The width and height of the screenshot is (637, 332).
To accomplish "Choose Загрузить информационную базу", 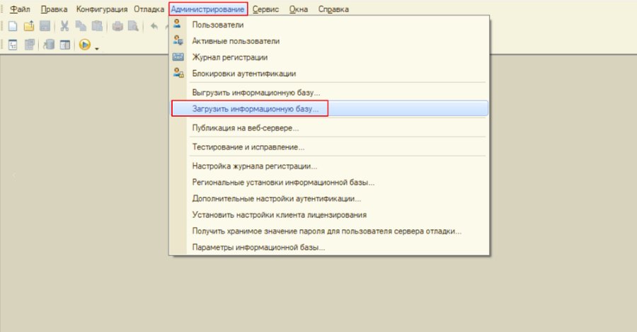I will [329, 109].
